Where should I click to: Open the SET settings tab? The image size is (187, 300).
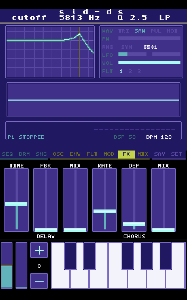177,154
